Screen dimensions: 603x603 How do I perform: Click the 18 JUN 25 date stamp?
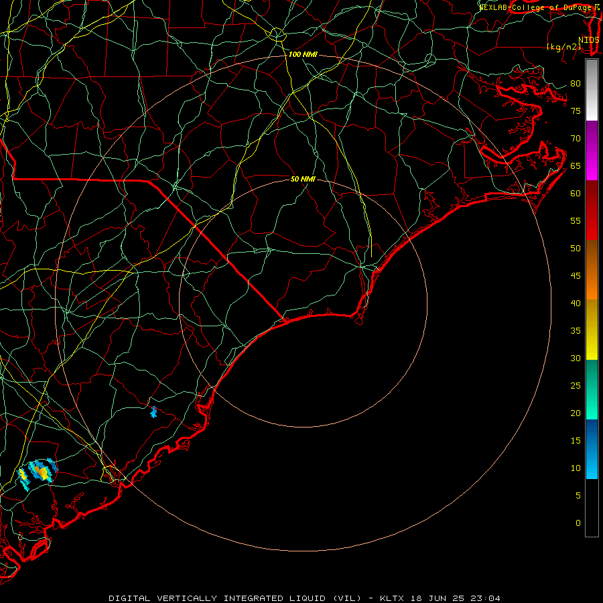[x=438, y=598]
